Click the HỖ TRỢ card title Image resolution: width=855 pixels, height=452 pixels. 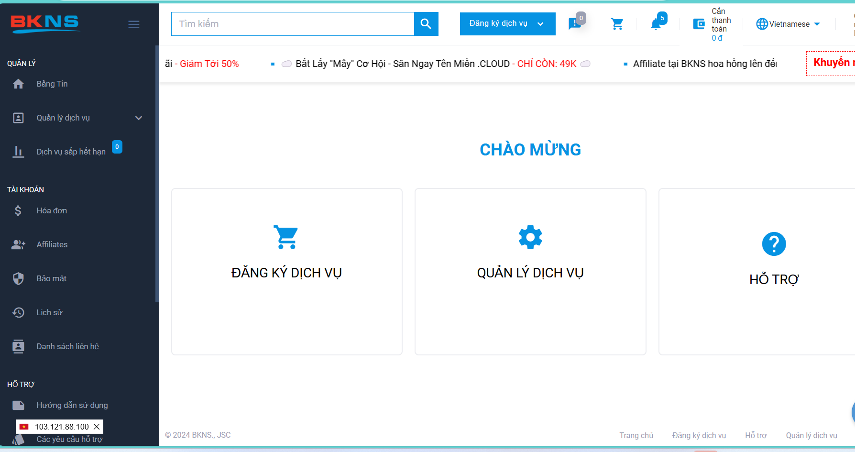[x=774, y=279]
